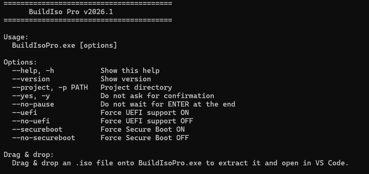Click the --no-uefi option text
This screenshot has width=369, height=174.
click(31, 121)
